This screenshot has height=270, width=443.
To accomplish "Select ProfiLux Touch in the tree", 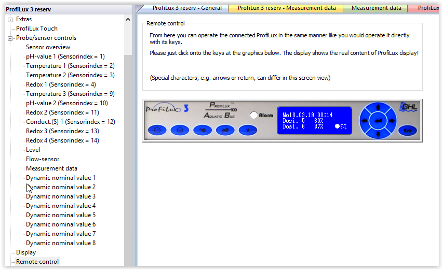I will tap(37, 29).
